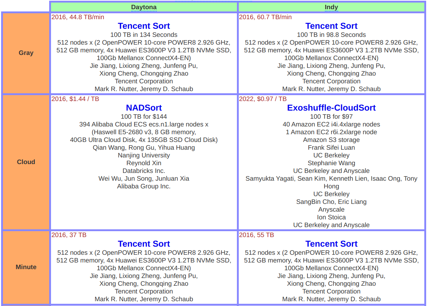Click '(Haswell E5-2680 v3, 8 GB memory,' line
This screenshot has width=428, height=306.
coord(143,132)
